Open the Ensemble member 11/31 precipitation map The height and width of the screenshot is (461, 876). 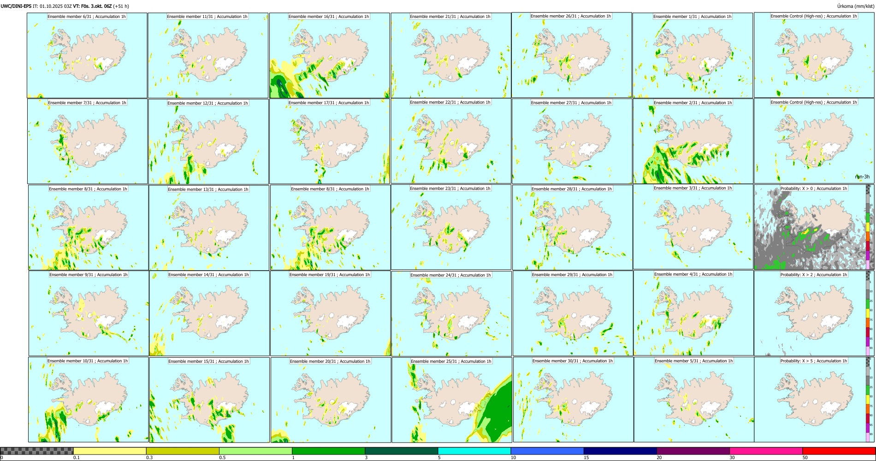[208, 55]
